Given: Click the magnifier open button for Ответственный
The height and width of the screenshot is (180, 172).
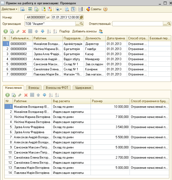Looking at the screenshot, I should pos(169,24).
